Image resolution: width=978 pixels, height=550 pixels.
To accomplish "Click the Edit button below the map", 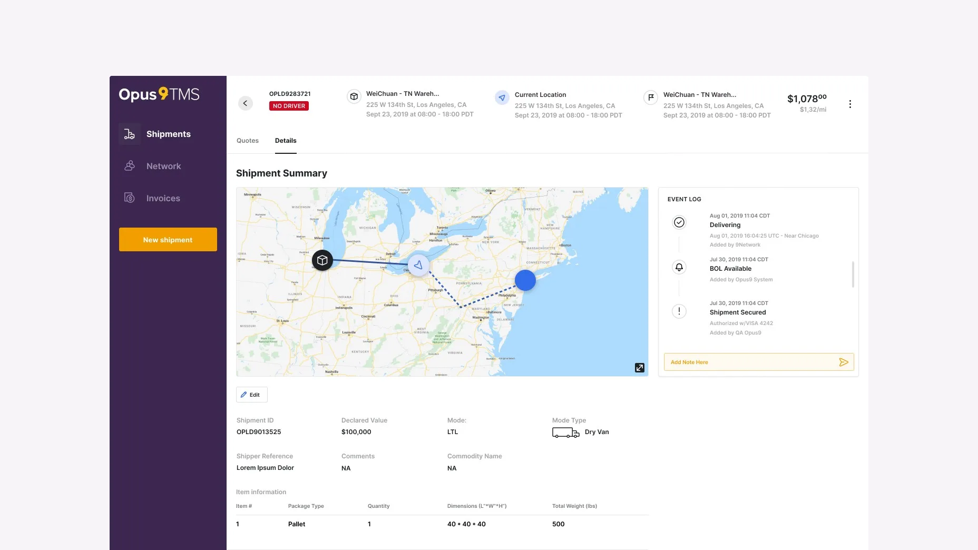I will tap(252, 395).
